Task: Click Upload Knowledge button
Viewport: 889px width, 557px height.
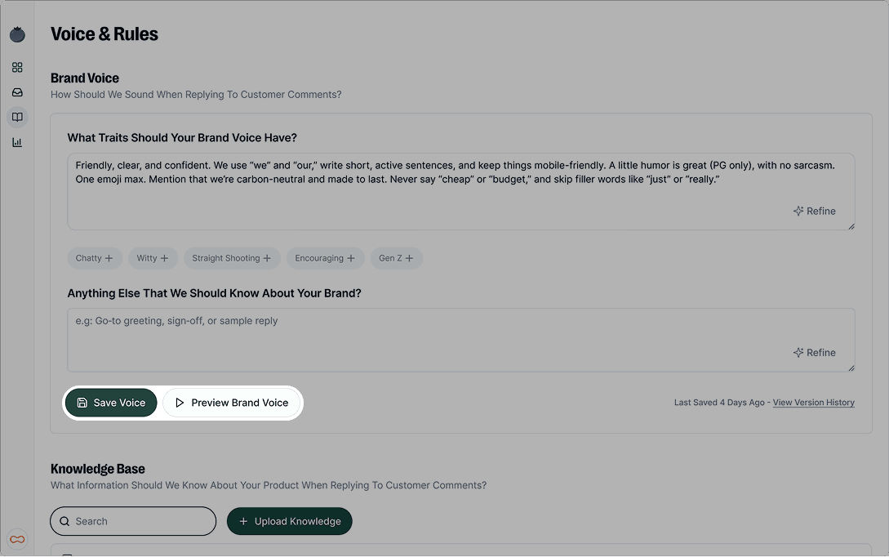Action: coord(289,521)
